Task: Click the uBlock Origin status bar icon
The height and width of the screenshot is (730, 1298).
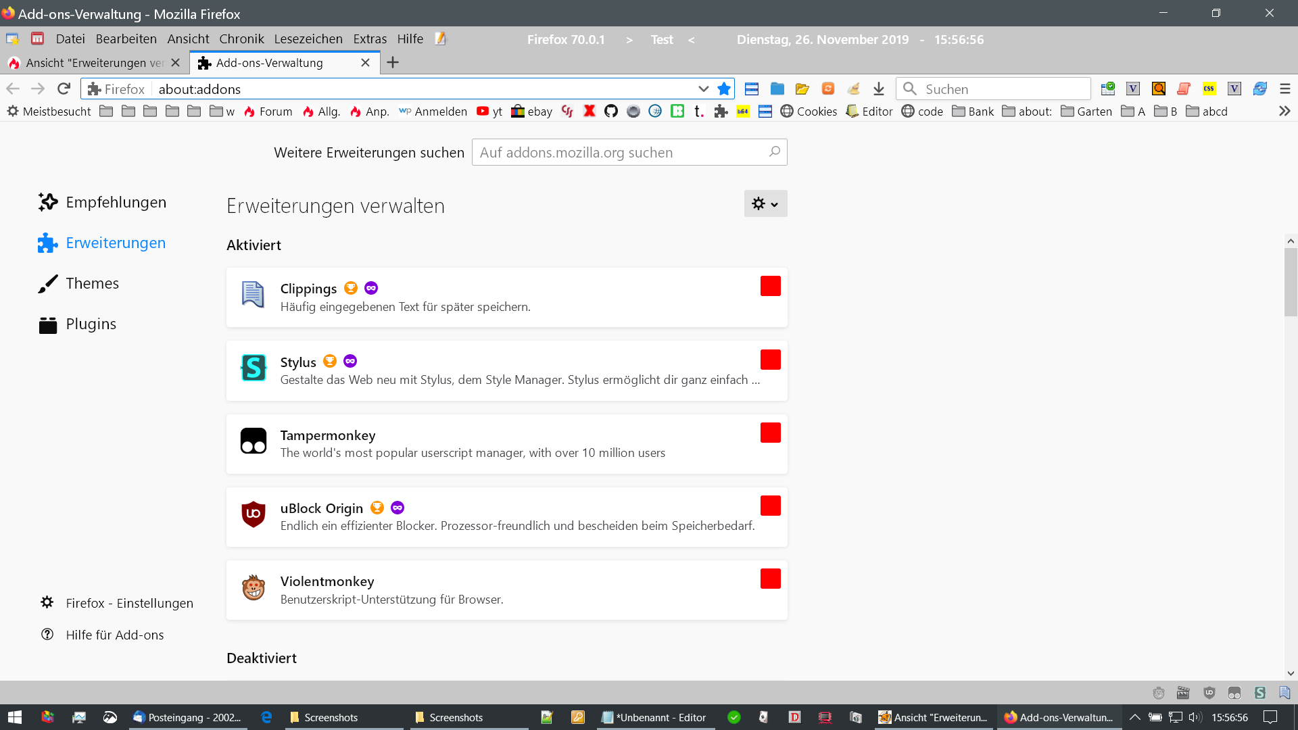Action: point(1209,692)
